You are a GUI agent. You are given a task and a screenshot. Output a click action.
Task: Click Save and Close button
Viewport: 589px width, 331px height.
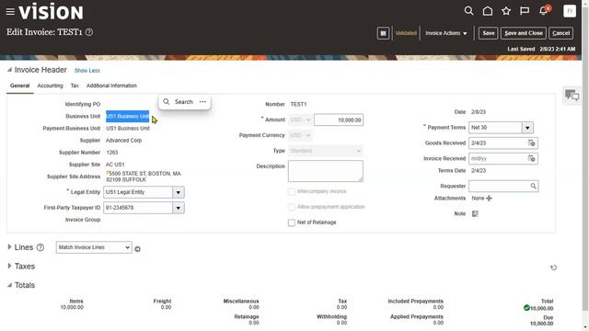(x=524, y=33)
